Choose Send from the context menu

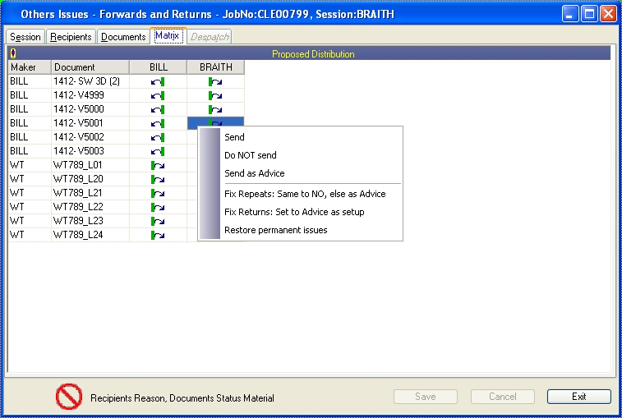tap(234, 137)
